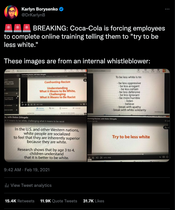Click the video progress bar in the last image
This screenshot has height=210, width=175.
pyautogui.click(x=130, y=154)
